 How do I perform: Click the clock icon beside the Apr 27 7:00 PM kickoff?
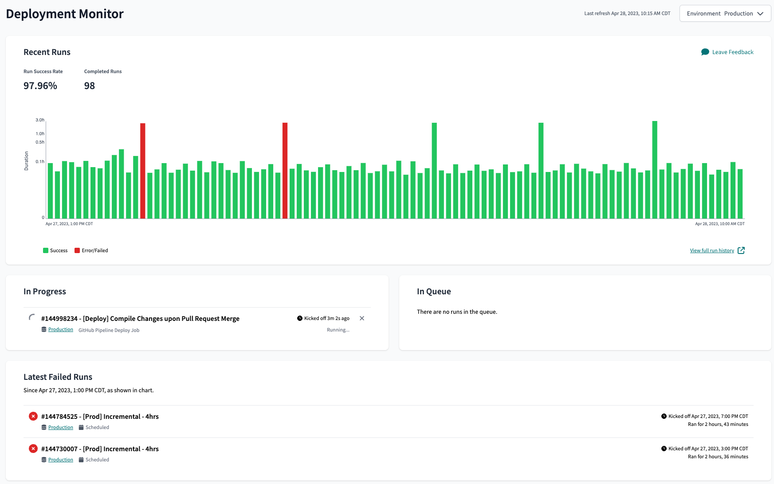664,416
